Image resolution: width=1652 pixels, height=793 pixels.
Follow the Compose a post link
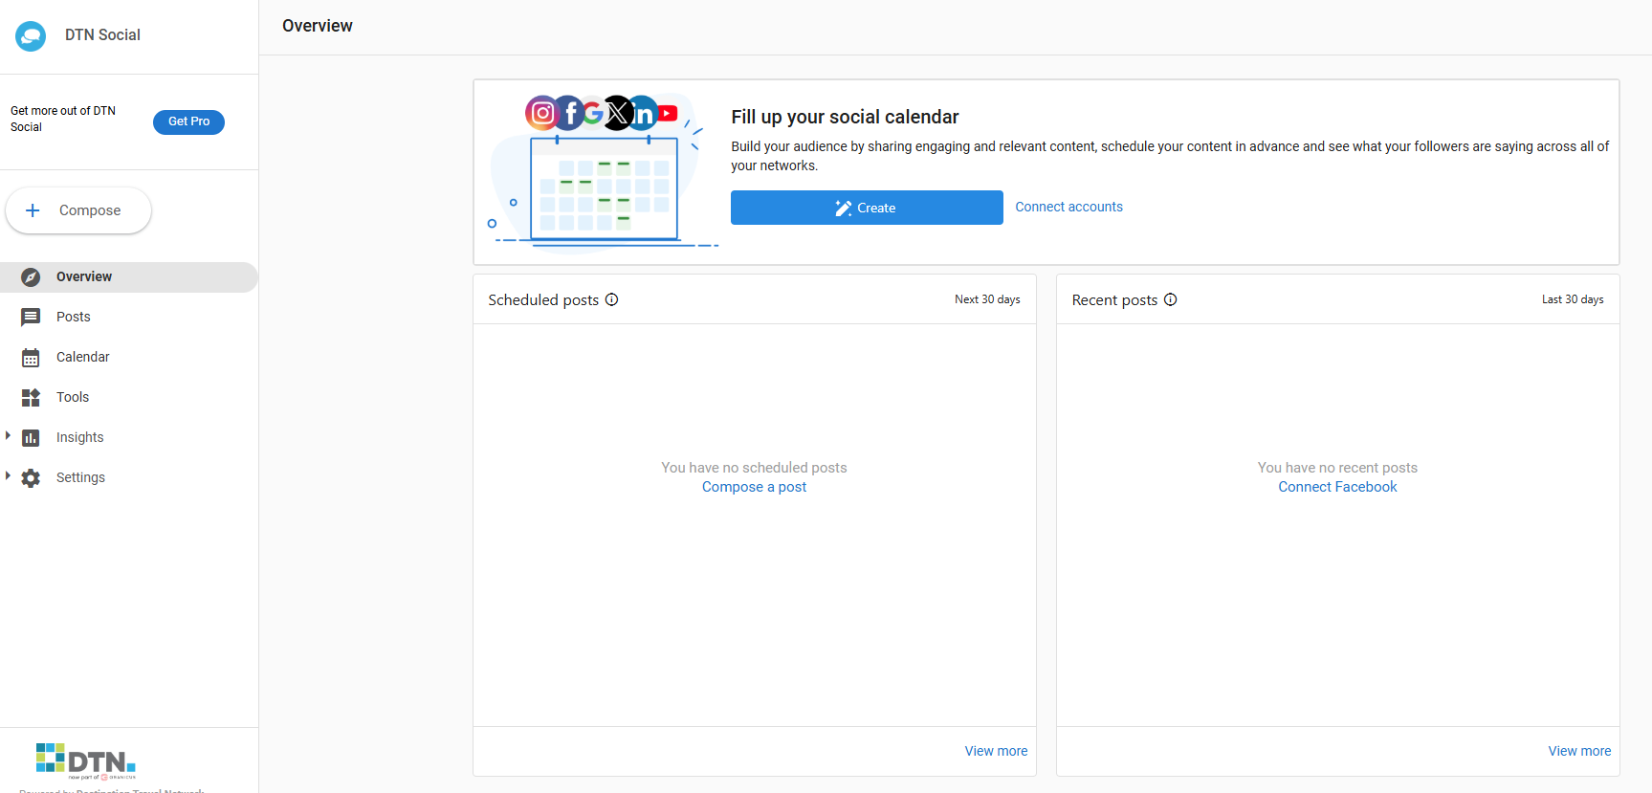click(x=754, y=487)
